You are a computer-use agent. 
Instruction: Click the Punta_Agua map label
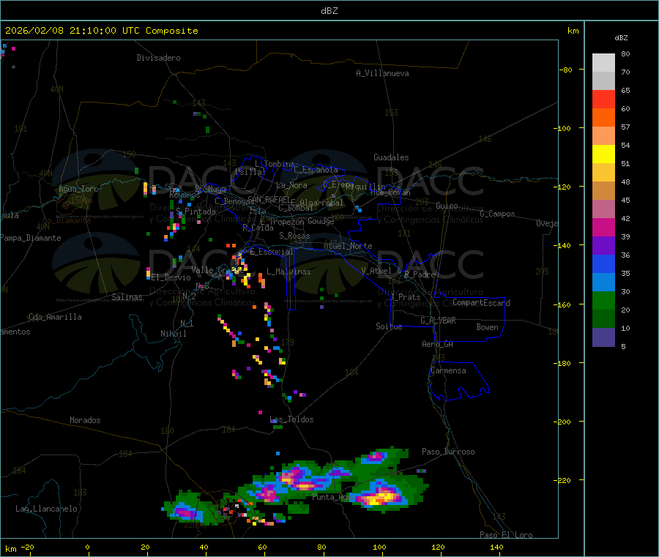pyautogui.click(x=334, y=497)
